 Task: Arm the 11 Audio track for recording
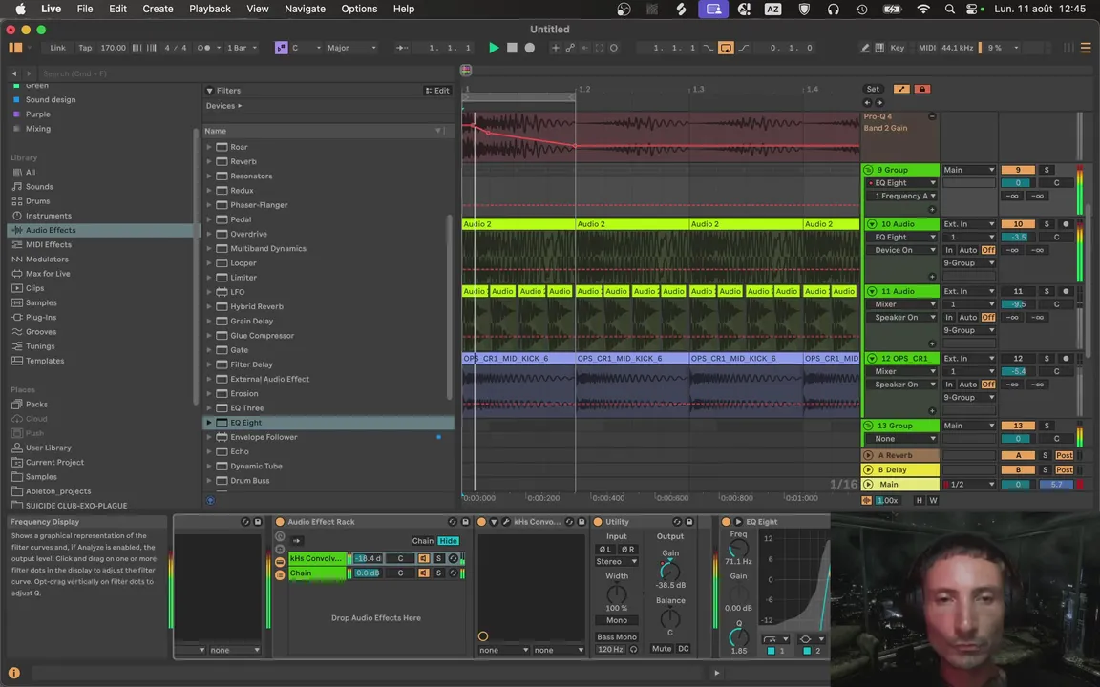click(x=1066, y=291)
